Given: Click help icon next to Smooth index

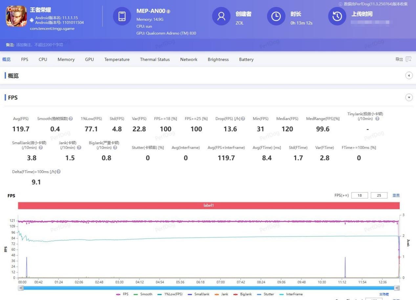Looking at the screenshot, I should (x=71, y=119).
